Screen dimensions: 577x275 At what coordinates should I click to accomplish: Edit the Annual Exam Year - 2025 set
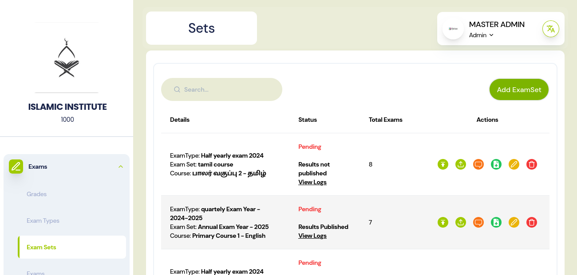514,222
